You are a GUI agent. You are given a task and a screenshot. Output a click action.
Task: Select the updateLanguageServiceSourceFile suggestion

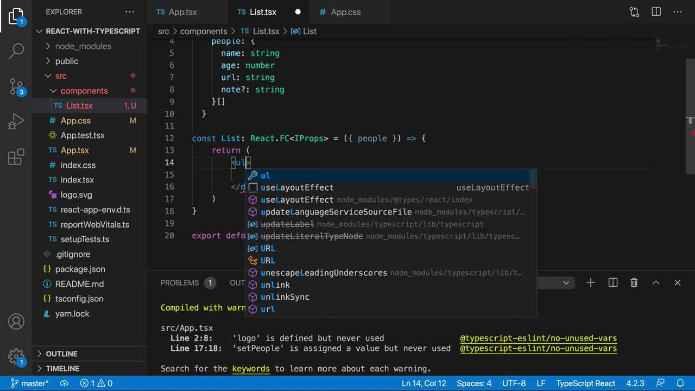point(391,212)
